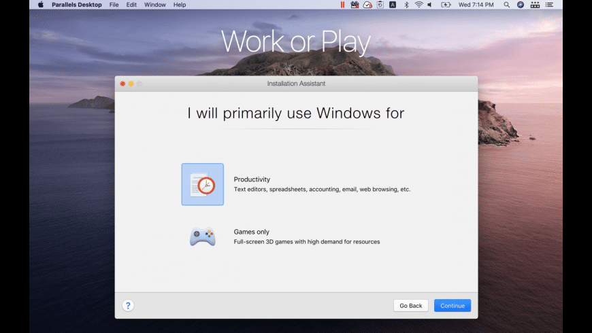
Task: Minimize the Installation Assistant window
Action: point(131,84)
